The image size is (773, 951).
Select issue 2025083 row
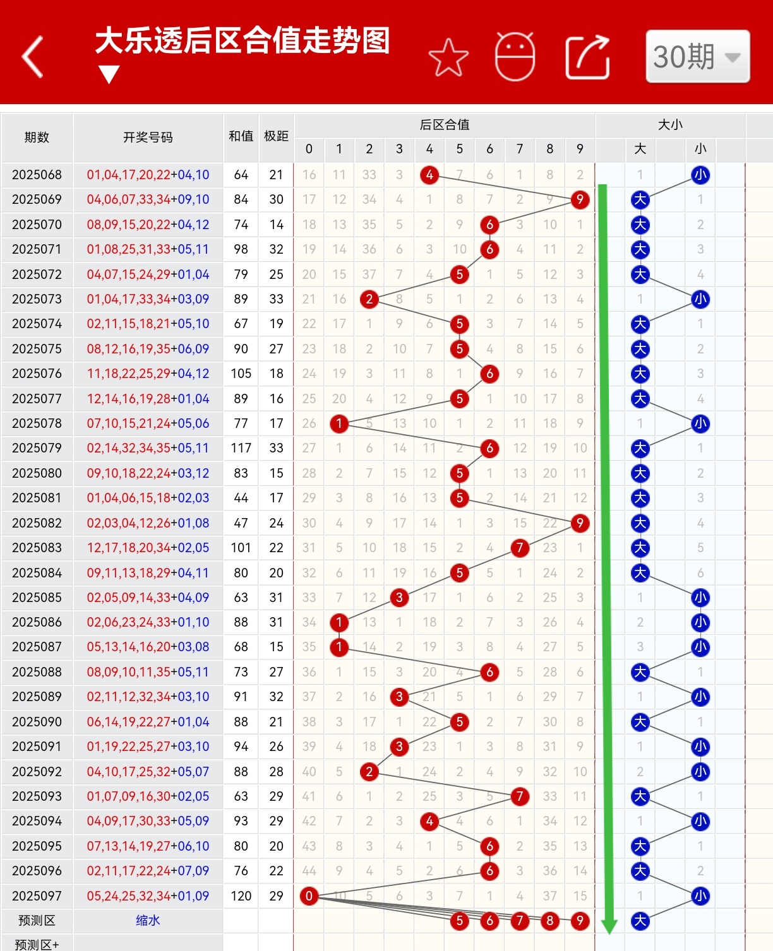tap(37, 548)
